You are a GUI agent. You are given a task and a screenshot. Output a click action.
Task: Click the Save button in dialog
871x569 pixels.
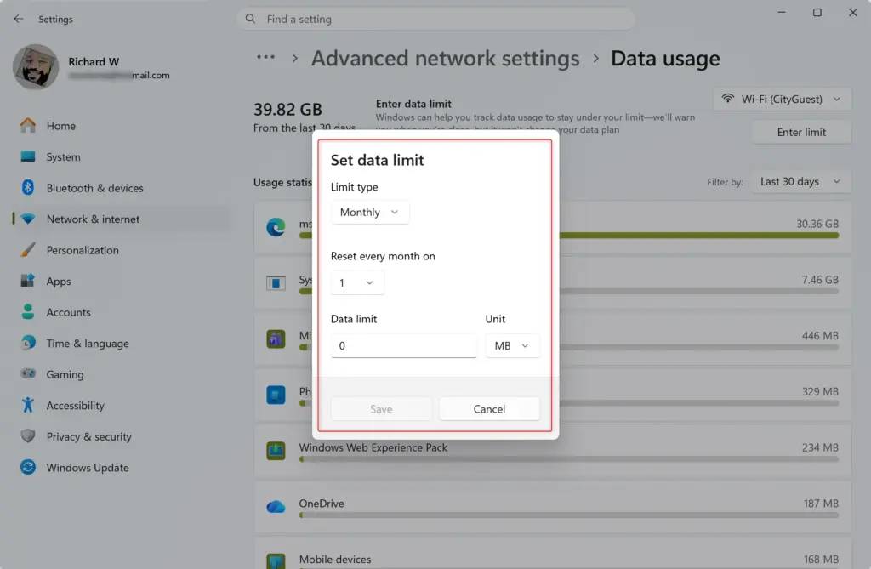381,409
